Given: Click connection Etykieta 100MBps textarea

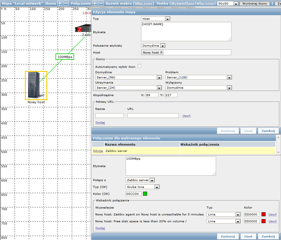Looking at the screenshot, I should 171,166.
